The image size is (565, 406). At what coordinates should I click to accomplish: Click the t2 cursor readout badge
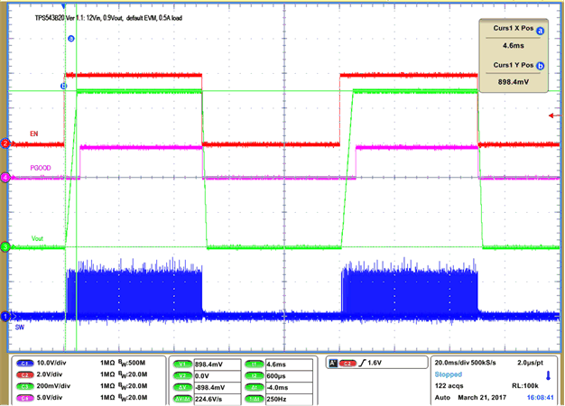pos(255,375)
